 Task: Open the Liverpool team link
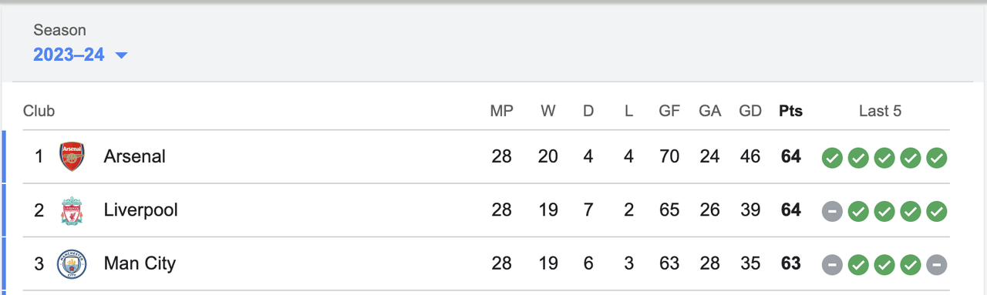(x=141, y=210)
